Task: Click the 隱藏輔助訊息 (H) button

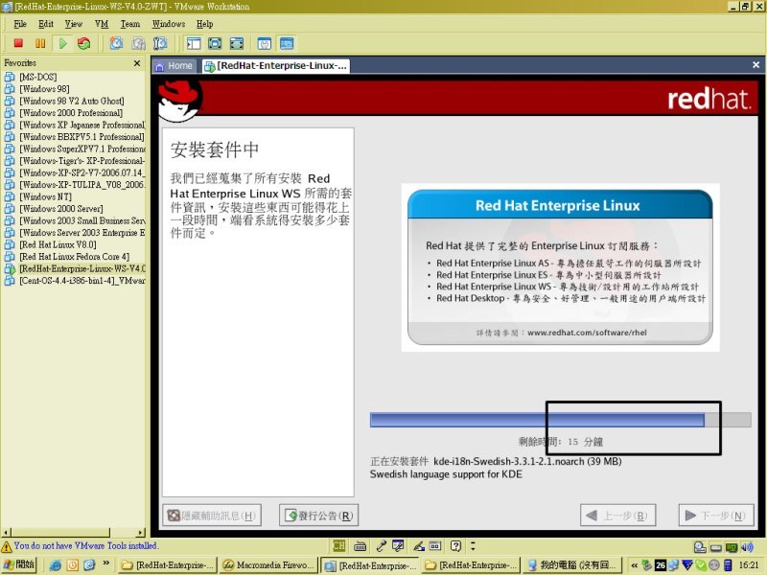Action: click(212, 516)
